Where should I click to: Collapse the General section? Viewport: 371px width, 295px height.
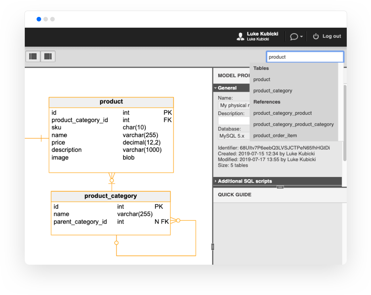tap(232, 88)
